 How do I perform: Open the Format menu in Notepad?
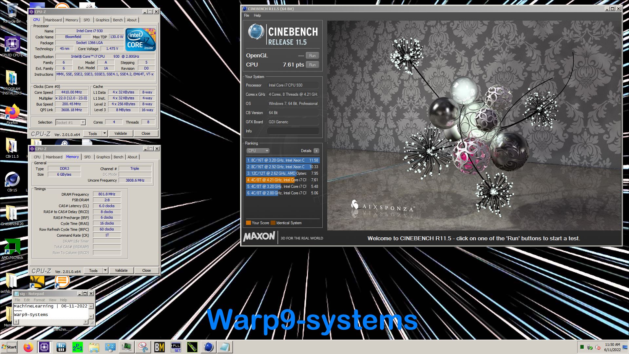(39, 300)
